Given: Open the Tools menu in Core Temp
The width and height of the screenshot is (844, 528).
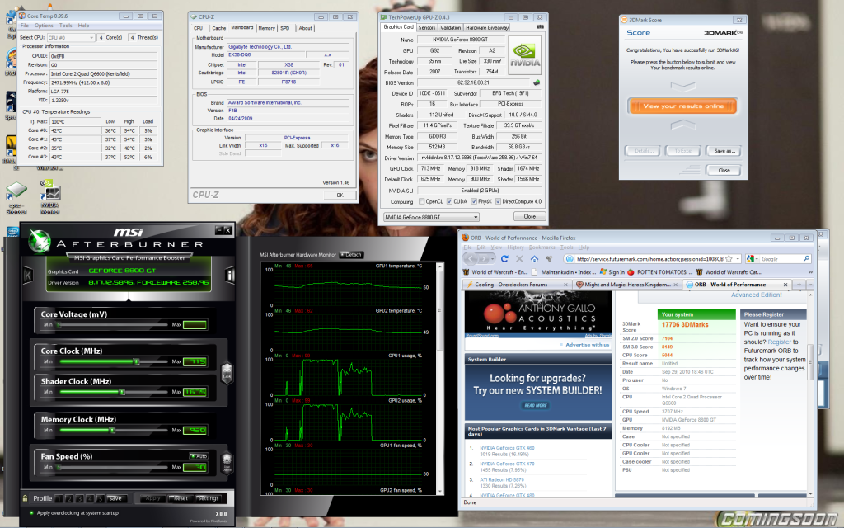Looking at the screenshot, I should click(65, 26).
